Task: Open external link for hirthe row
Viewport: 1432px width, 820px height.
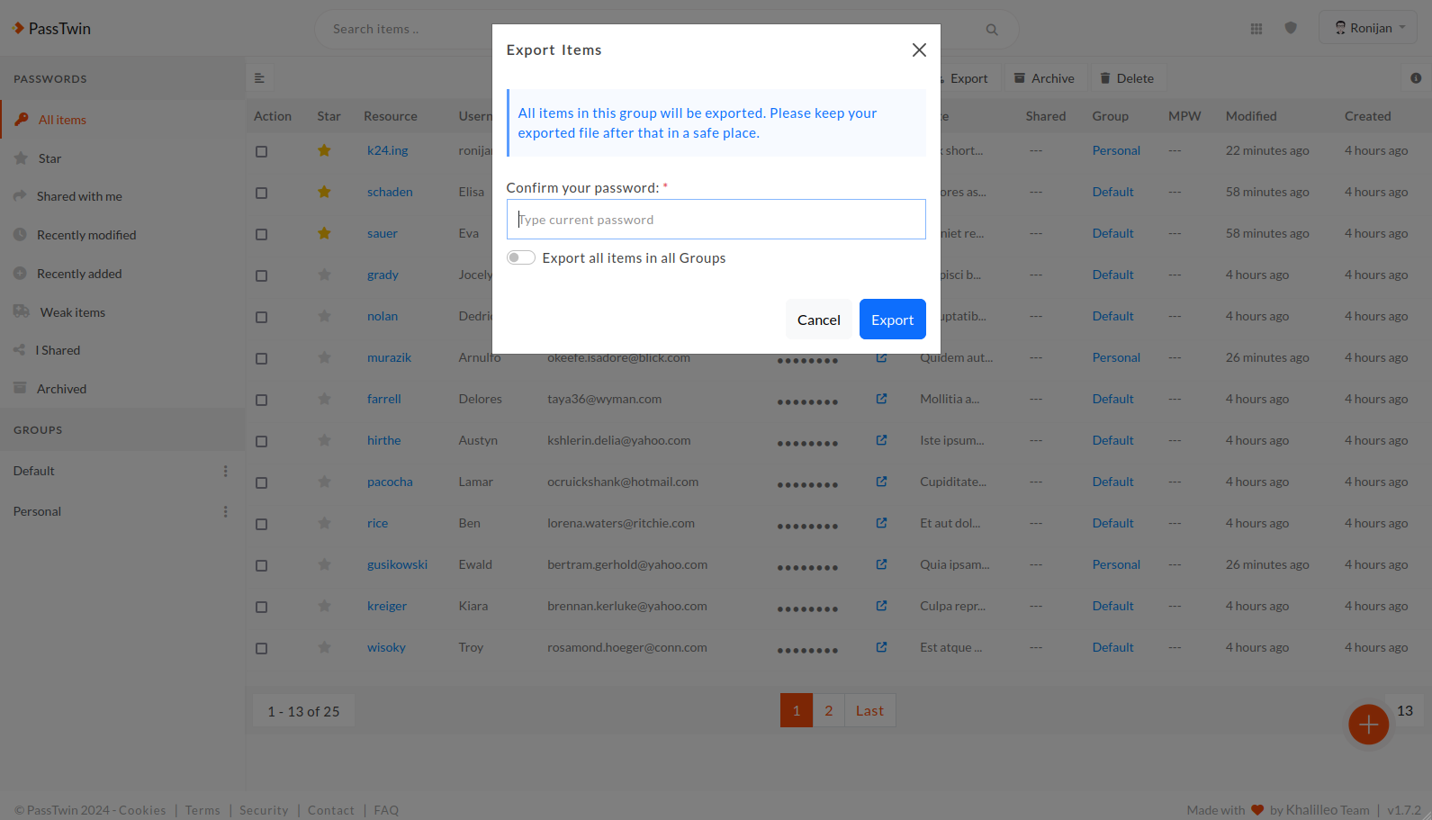Action: click(881, 440)
